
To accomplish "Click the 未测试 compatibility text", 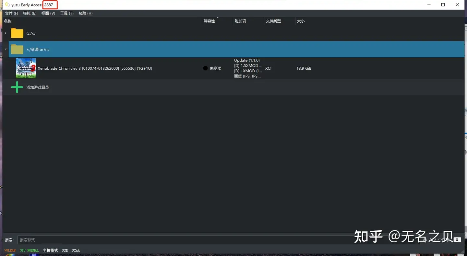I will coord(215,68).
